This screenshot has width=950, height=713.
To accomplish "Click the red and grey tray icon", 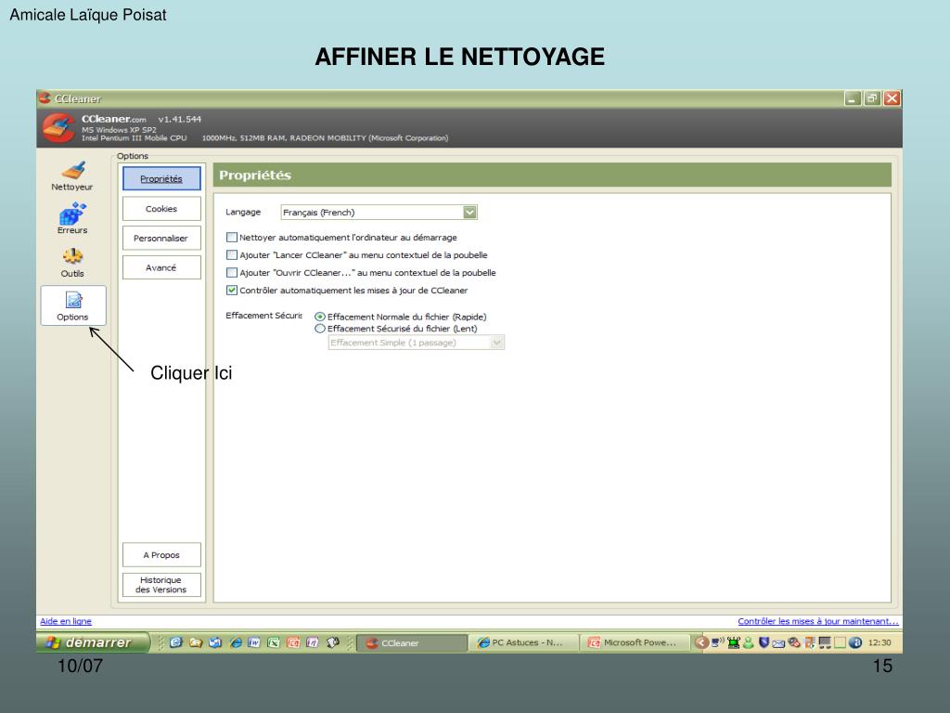I will (x=794, y=642).
